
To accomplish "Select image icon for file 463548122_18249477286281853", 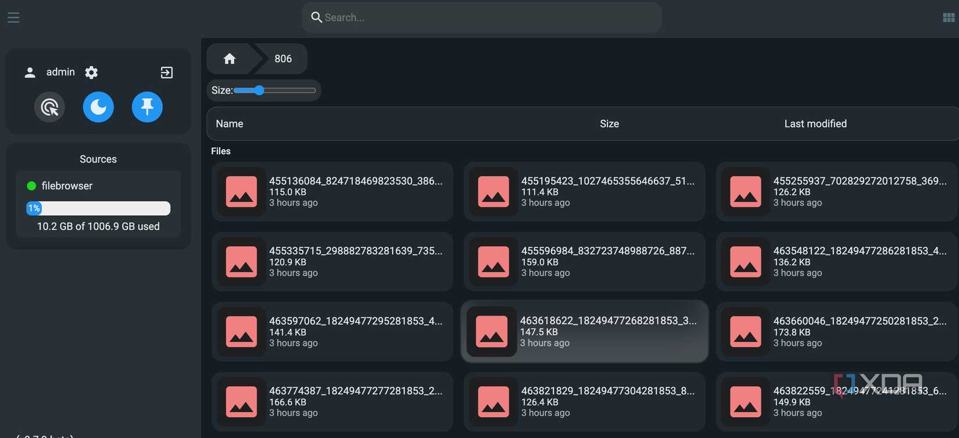I will pos(746,262).
